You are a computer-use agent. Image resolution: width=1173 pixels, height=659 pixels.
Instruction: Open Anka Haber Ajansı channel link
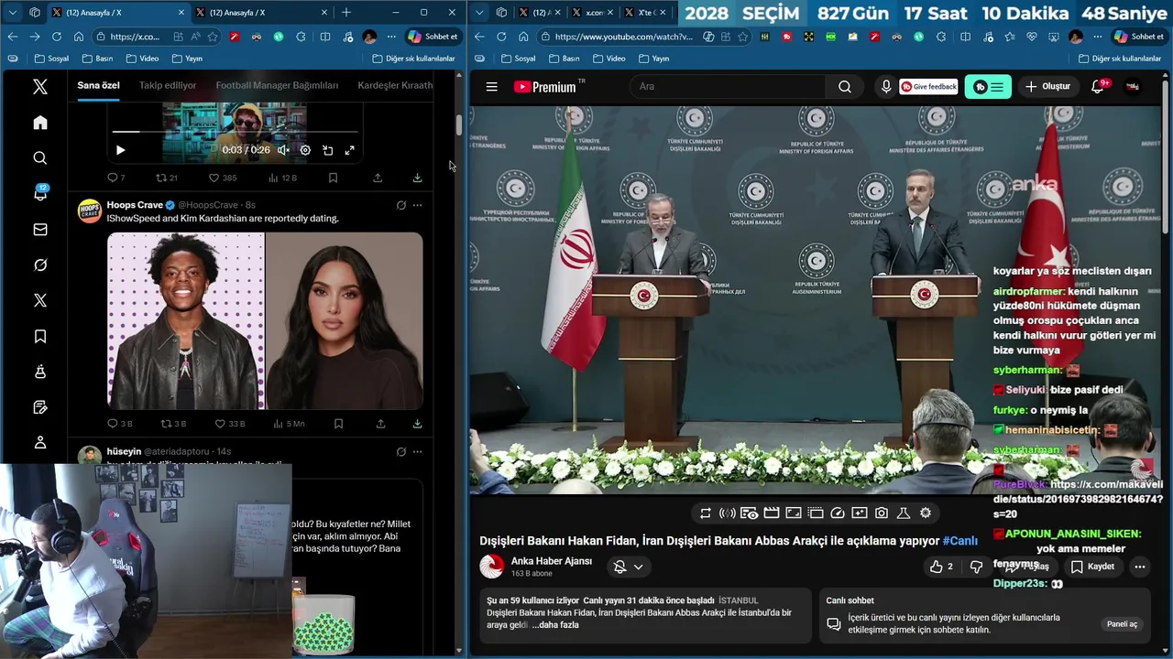click(551, 561)
